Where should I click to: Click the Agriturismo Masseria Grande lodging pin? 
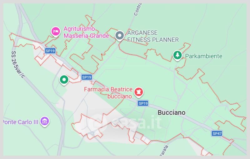tap(56, 32)
